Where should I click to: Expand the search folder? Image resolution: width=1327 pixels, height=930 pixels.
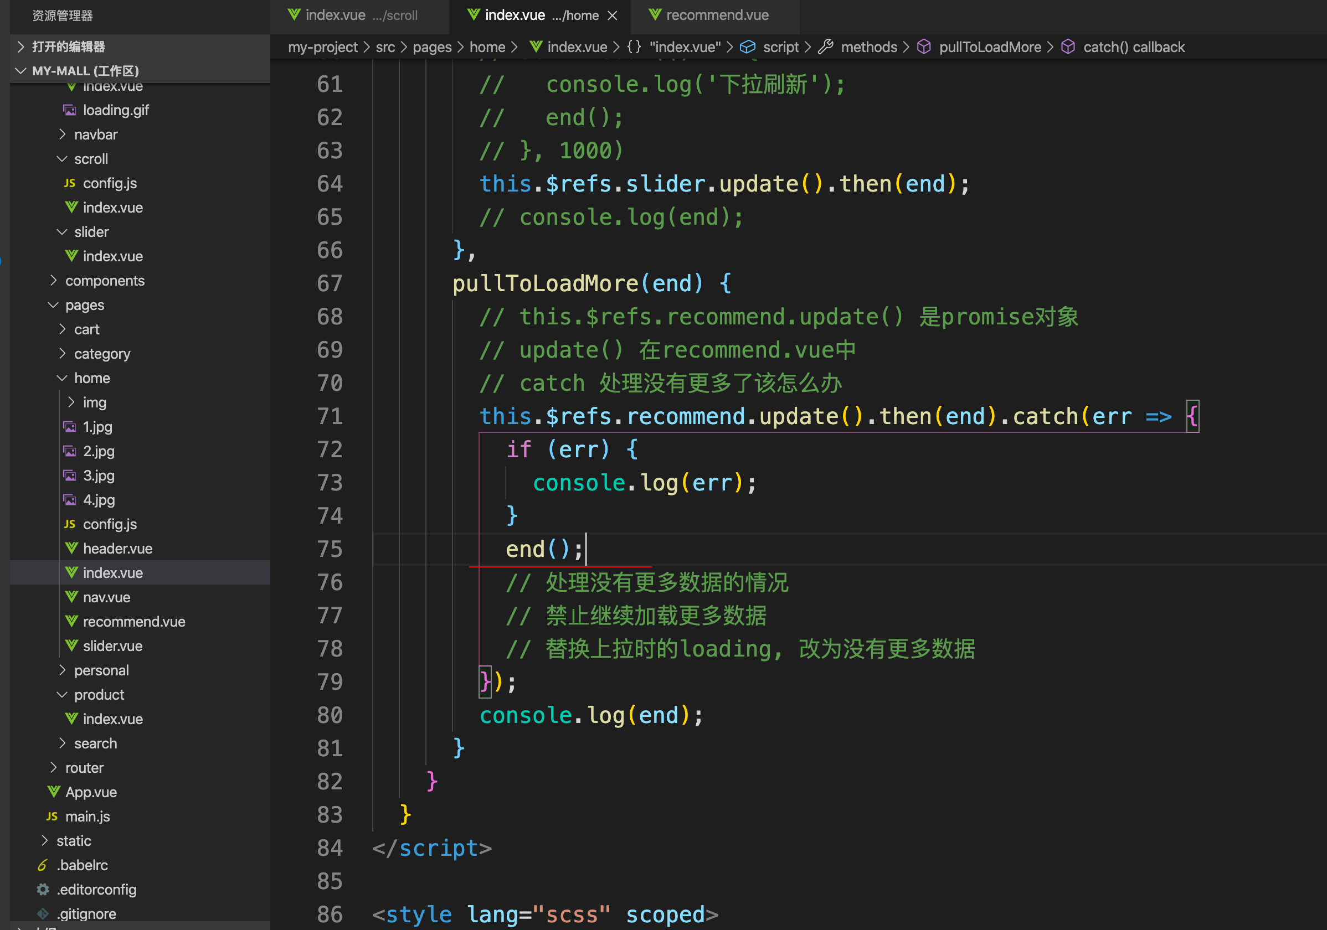[x=63, y=743]
